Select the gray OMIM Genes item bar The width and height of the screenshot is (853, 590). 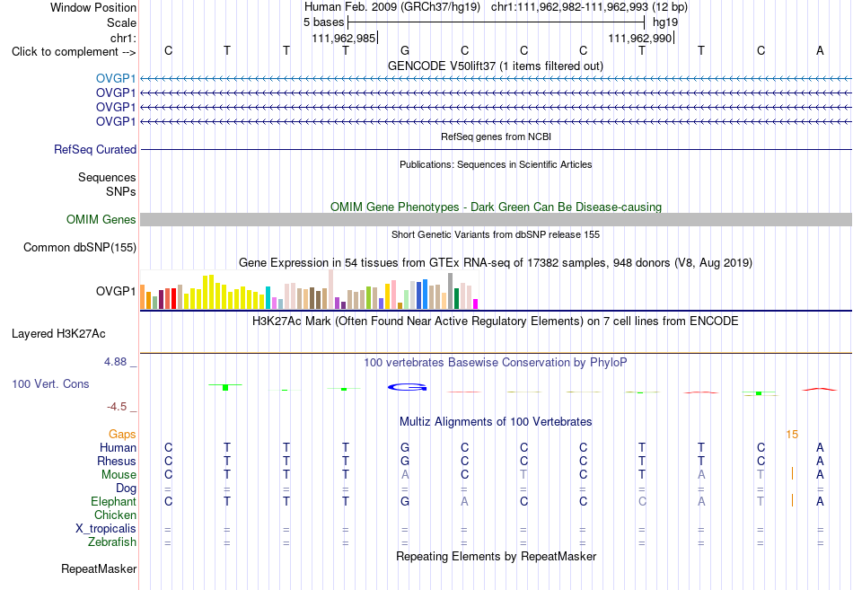click(x=496, y=219)
